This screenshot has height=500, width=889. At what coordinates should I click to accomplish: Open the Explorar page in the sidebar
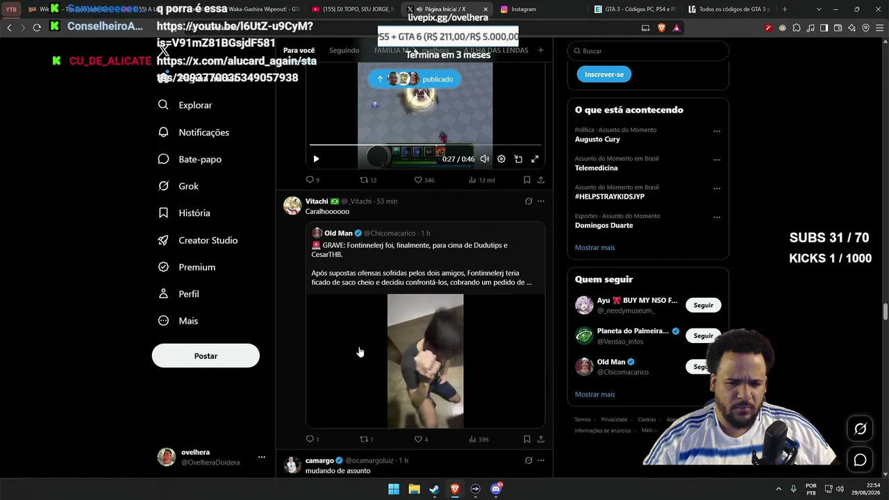click(x=185, y=105)
